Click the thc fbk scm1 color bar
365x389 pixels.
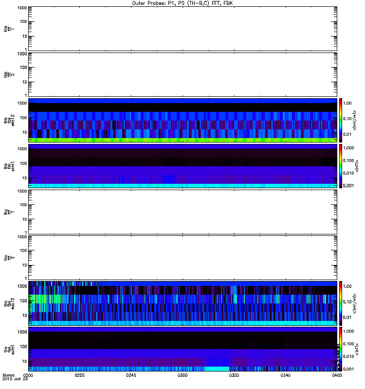click(341, 349)
